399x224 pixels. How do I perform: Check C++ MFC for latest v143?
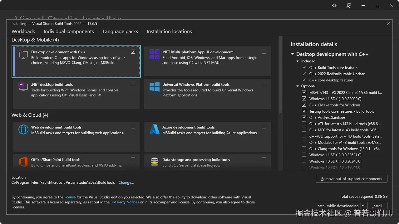[x=304, y=130]
